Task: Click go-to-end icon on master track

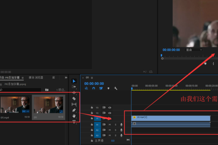Action: tap(128, 140)
